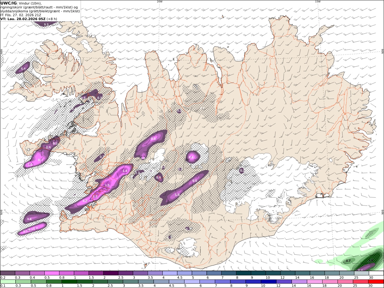Pick rain legend swatch labeled 10
384x288 pixels.
269,282
